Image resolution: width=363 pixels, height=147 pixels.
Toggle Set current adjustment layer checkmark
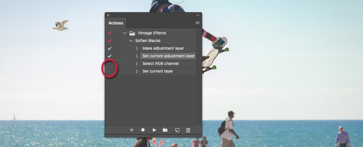pyautogui.click(x=110, y=56)
